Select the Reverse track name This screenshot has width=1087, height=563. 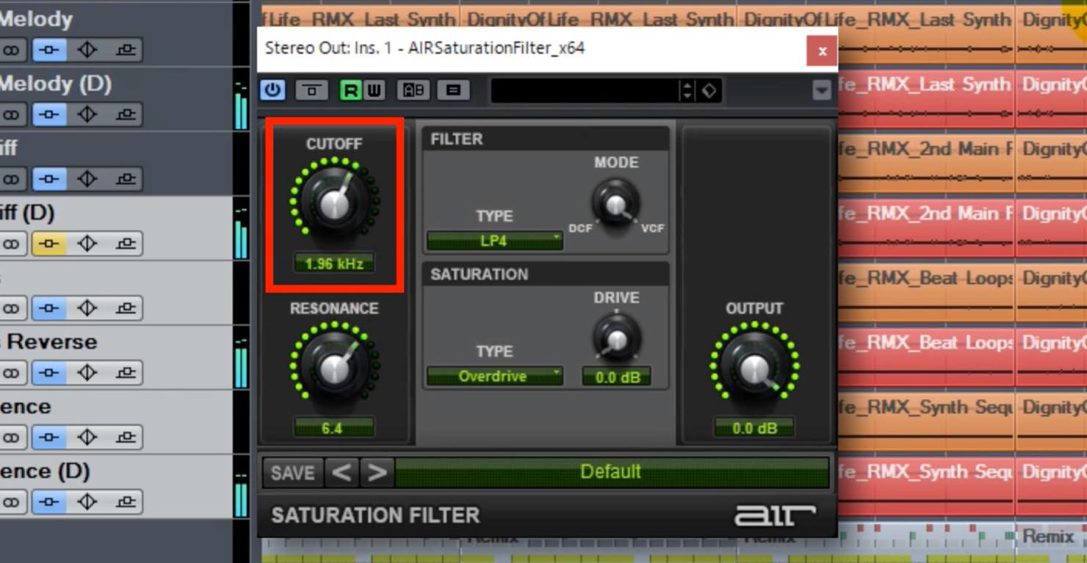[x=51, y=341]
